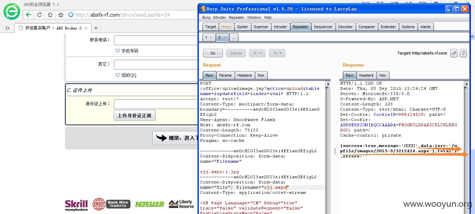Maximize the Burp Suite window
This screenshot has width=475, height=214.
[457, 9]
